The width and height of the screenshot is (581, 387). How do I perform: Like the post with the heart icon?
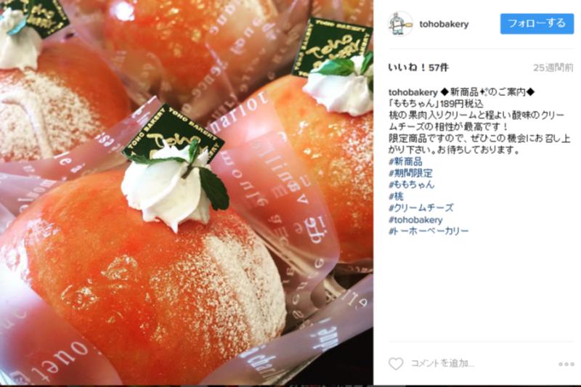(396, 363)
